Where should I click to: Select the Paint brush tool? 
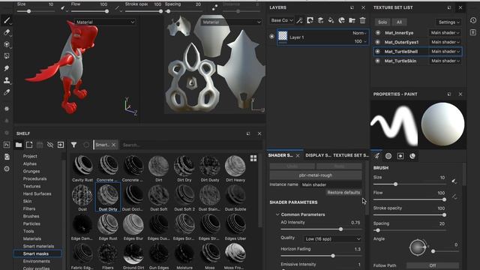coord(7,20)
